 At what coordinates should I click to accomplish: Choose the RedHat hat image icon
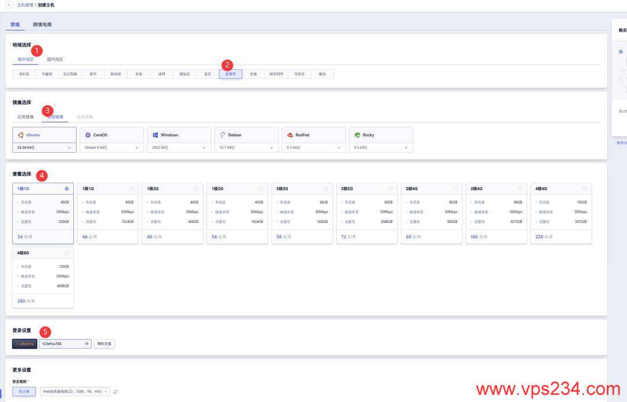coord(290,135)
